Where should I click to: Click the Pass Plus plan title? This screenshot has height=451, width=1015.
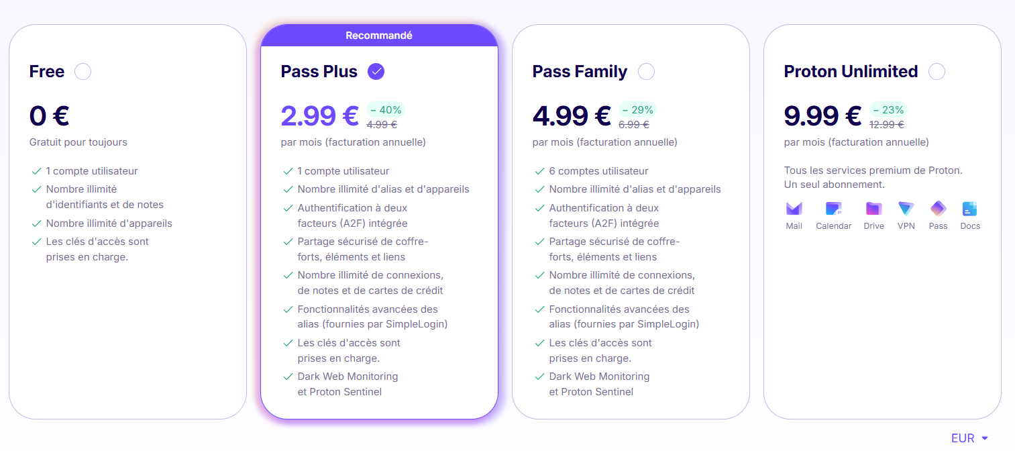319,71
